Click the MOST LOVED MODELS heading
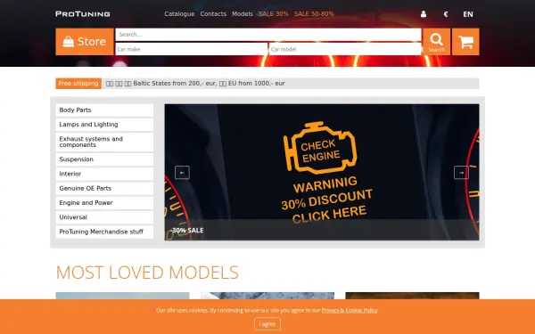The width and height of the screenshot is (535, 334). click(x=147, y=273)
